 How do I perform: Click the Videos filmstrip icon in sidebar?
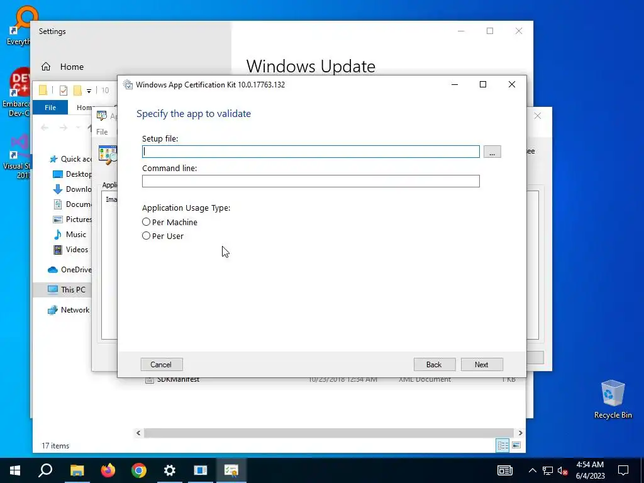point(58,250)
